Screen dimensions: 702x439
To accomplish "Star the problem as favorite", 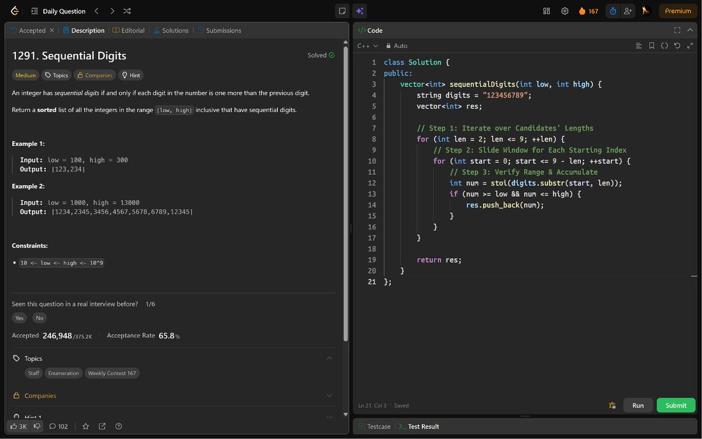I will pyautogui.click(x=85, y=426).
